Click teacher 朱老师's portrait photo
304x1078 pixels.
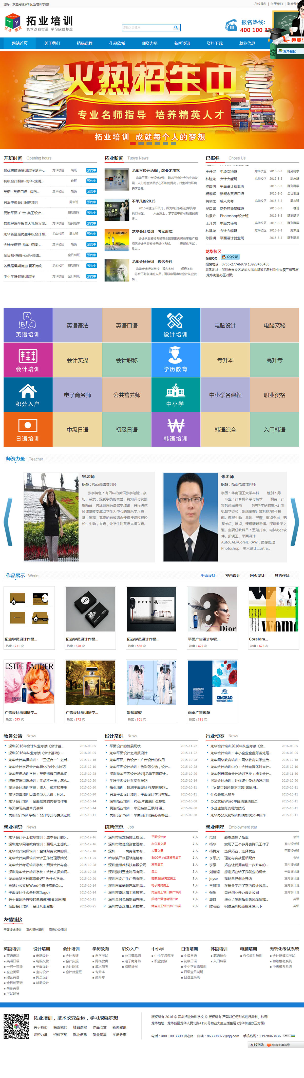click(190, 517)
